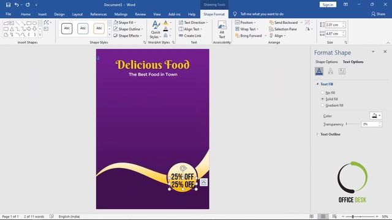Click the Sign in button
This screenshot has height=220, width=392.
(328, 5)
